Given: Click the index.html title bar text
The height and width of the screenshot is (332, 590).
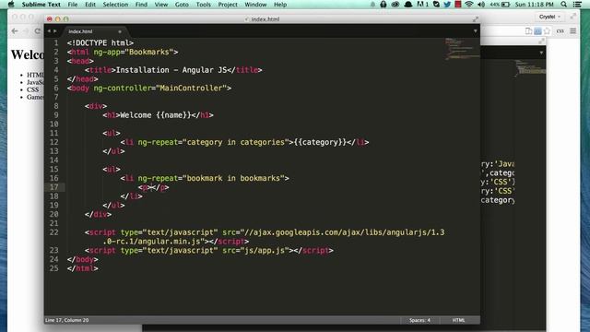Looking at the screenshot, I should 265,18.
